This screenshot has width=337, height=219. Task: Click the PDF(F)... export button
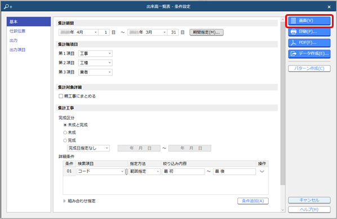coord(309,43)
